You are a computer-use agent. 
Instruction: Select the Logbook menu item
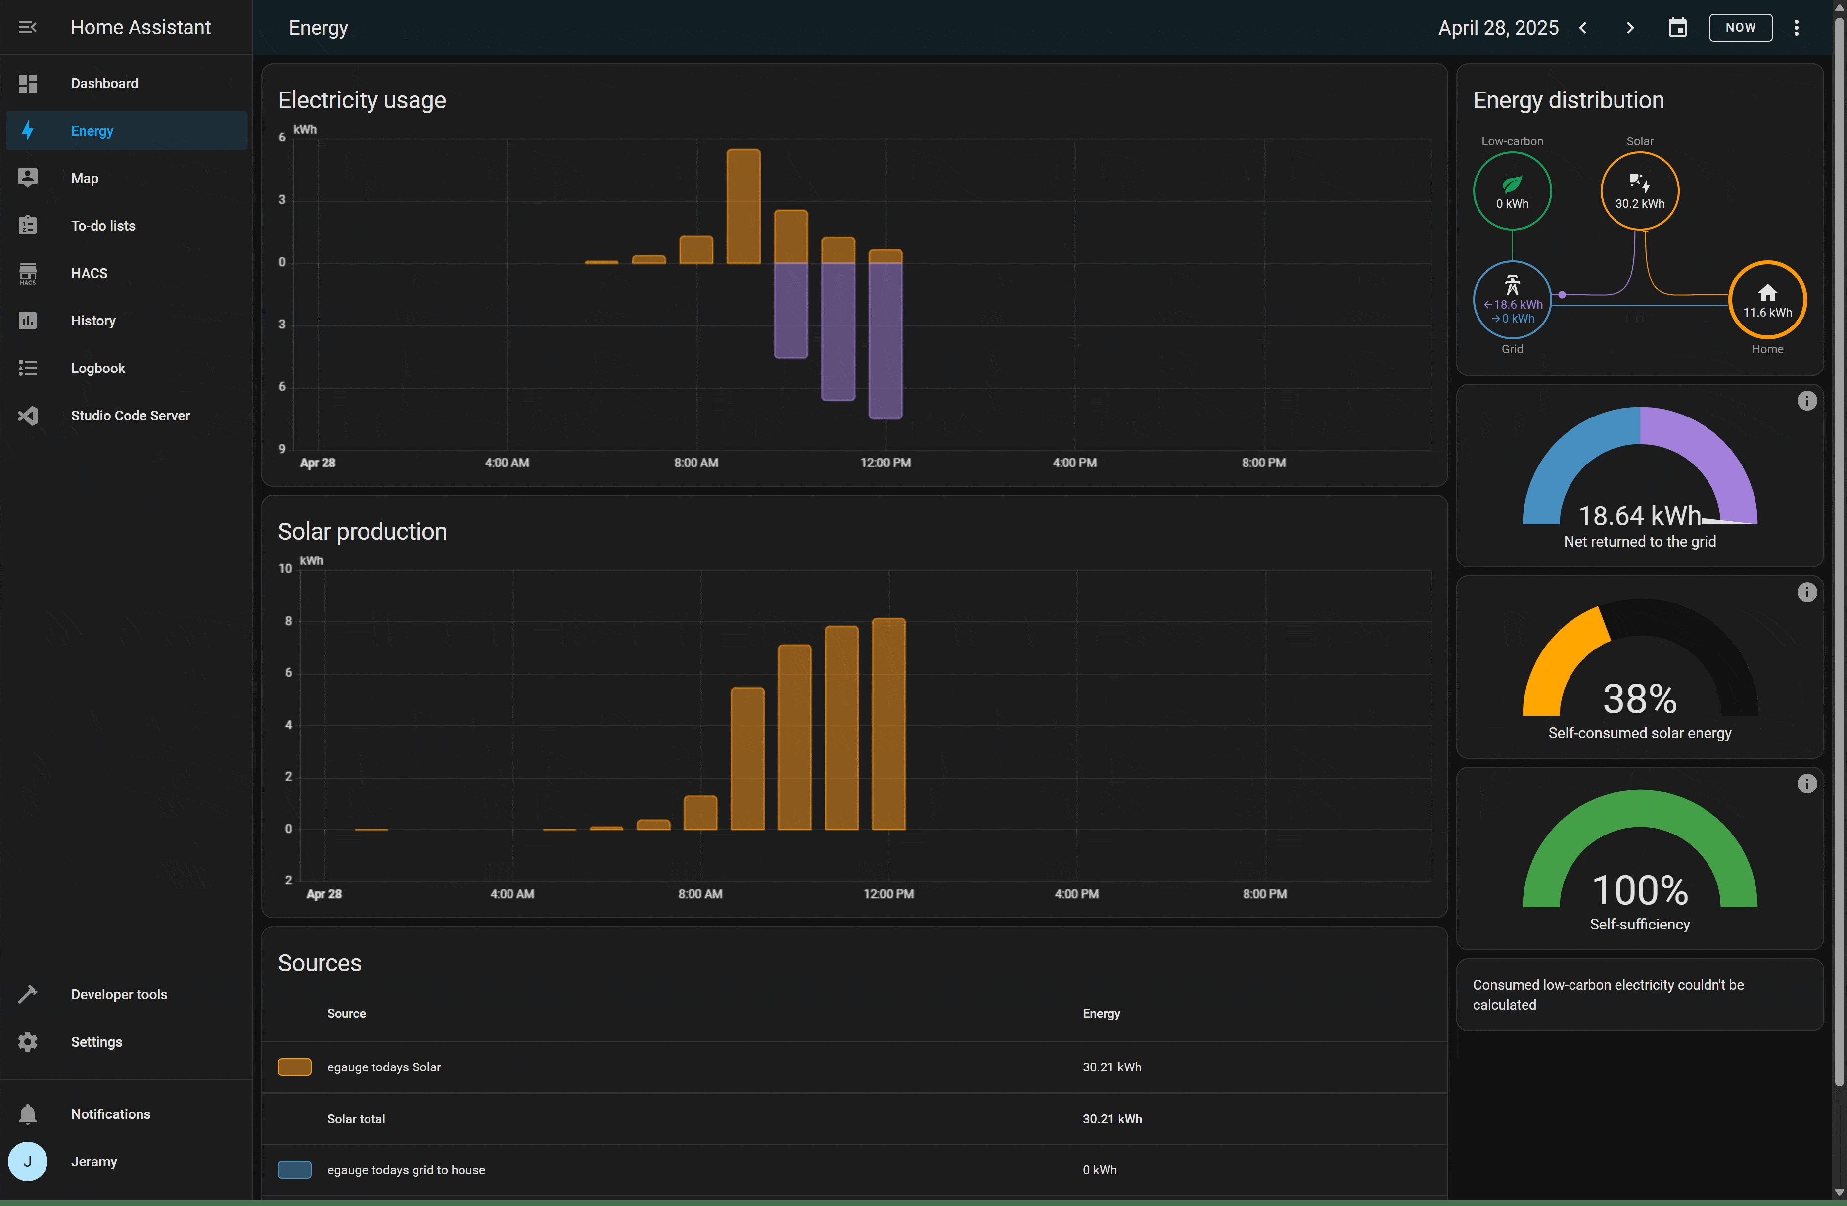[x=98, y=368]
